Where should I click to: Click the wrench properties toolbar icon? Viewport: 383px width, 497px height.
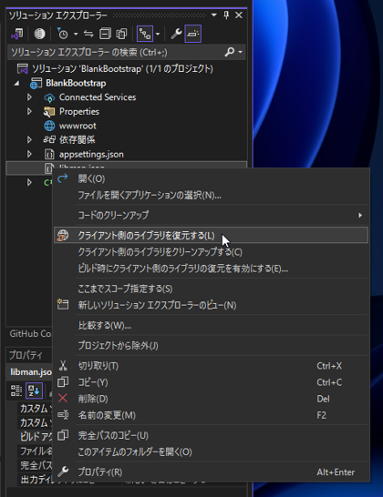(176, 34)
